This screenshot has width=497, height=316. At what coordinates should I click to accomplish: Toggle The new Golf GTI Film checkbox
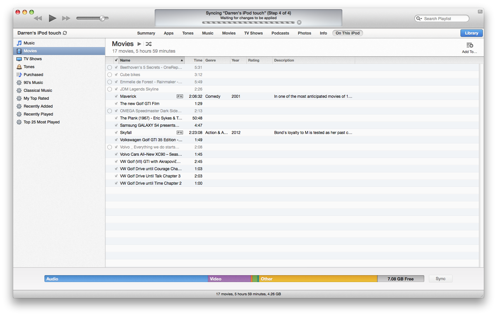tap(116, 104)
